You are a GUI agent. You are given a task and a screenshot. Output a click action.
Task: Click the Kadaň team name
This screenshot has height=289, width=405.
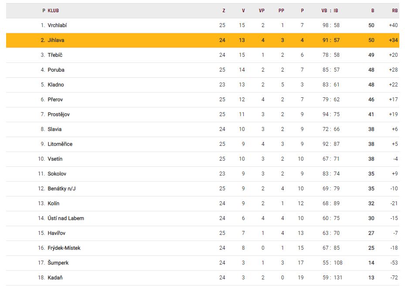click(55, 278)
